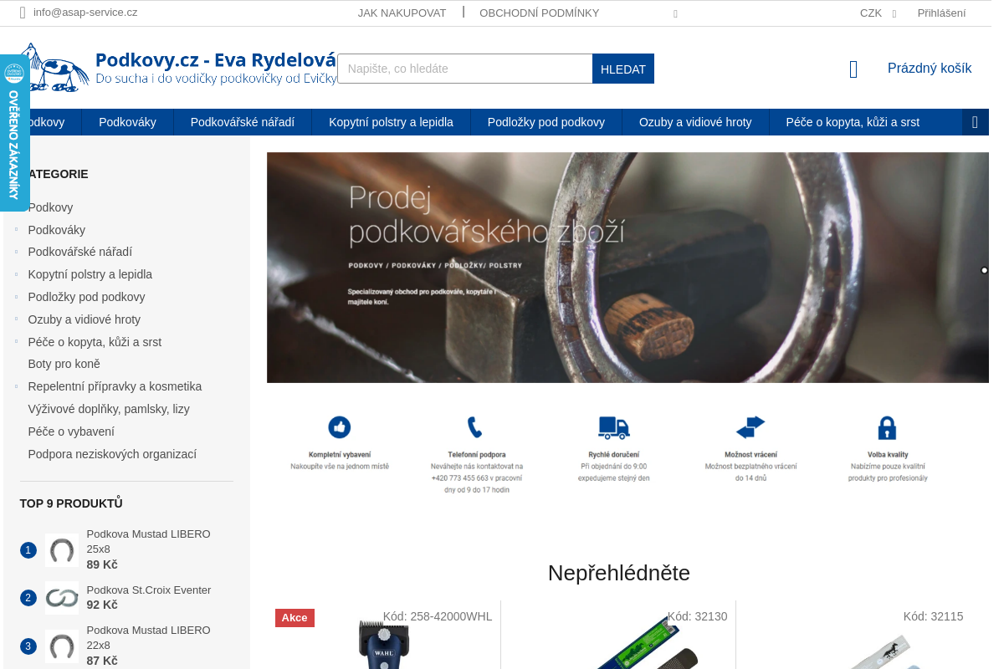Open Kopytní polstry a lepidla navigation menu
The width and height of the screenshot is (1004, 669).
(x=391, y=122)
